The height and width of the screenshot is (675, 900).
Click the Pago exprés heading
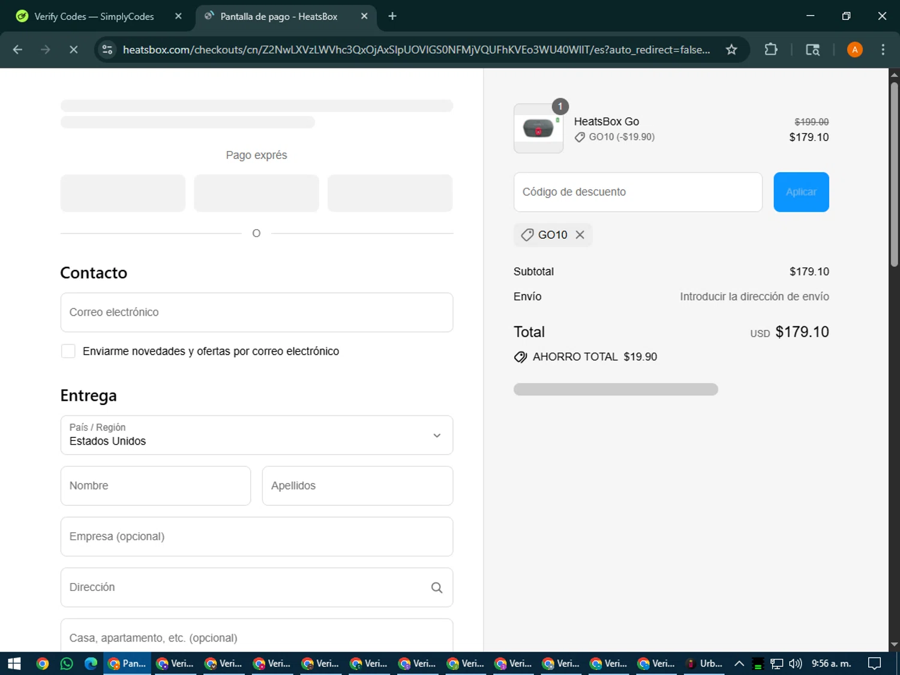(256, 155)
